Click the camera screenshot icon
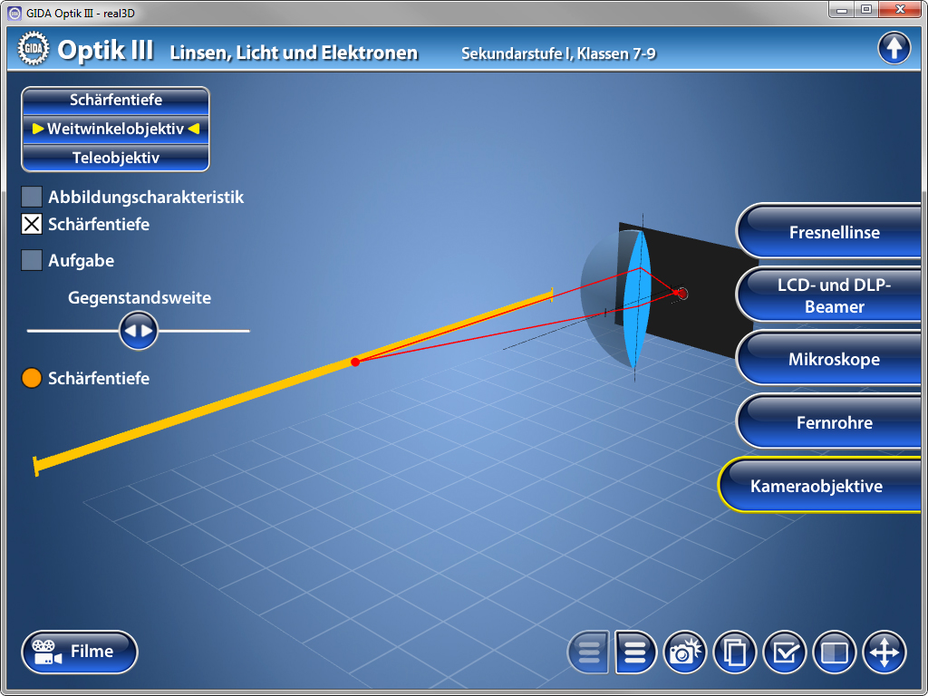This screenshot has height=696, width=928. 686,652
